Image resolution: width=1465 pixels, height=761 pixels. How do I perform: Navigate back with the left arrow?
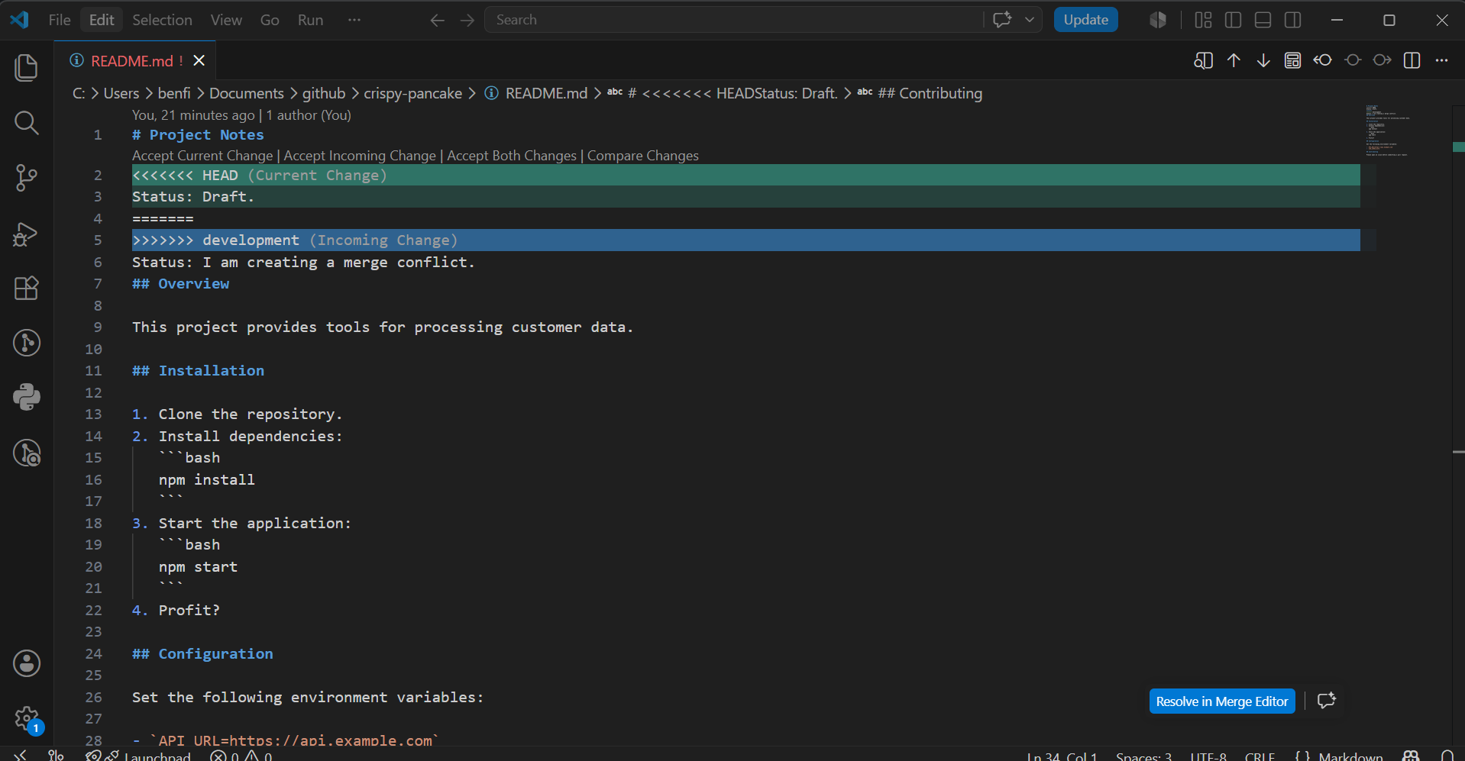click(x=438, y=20)
